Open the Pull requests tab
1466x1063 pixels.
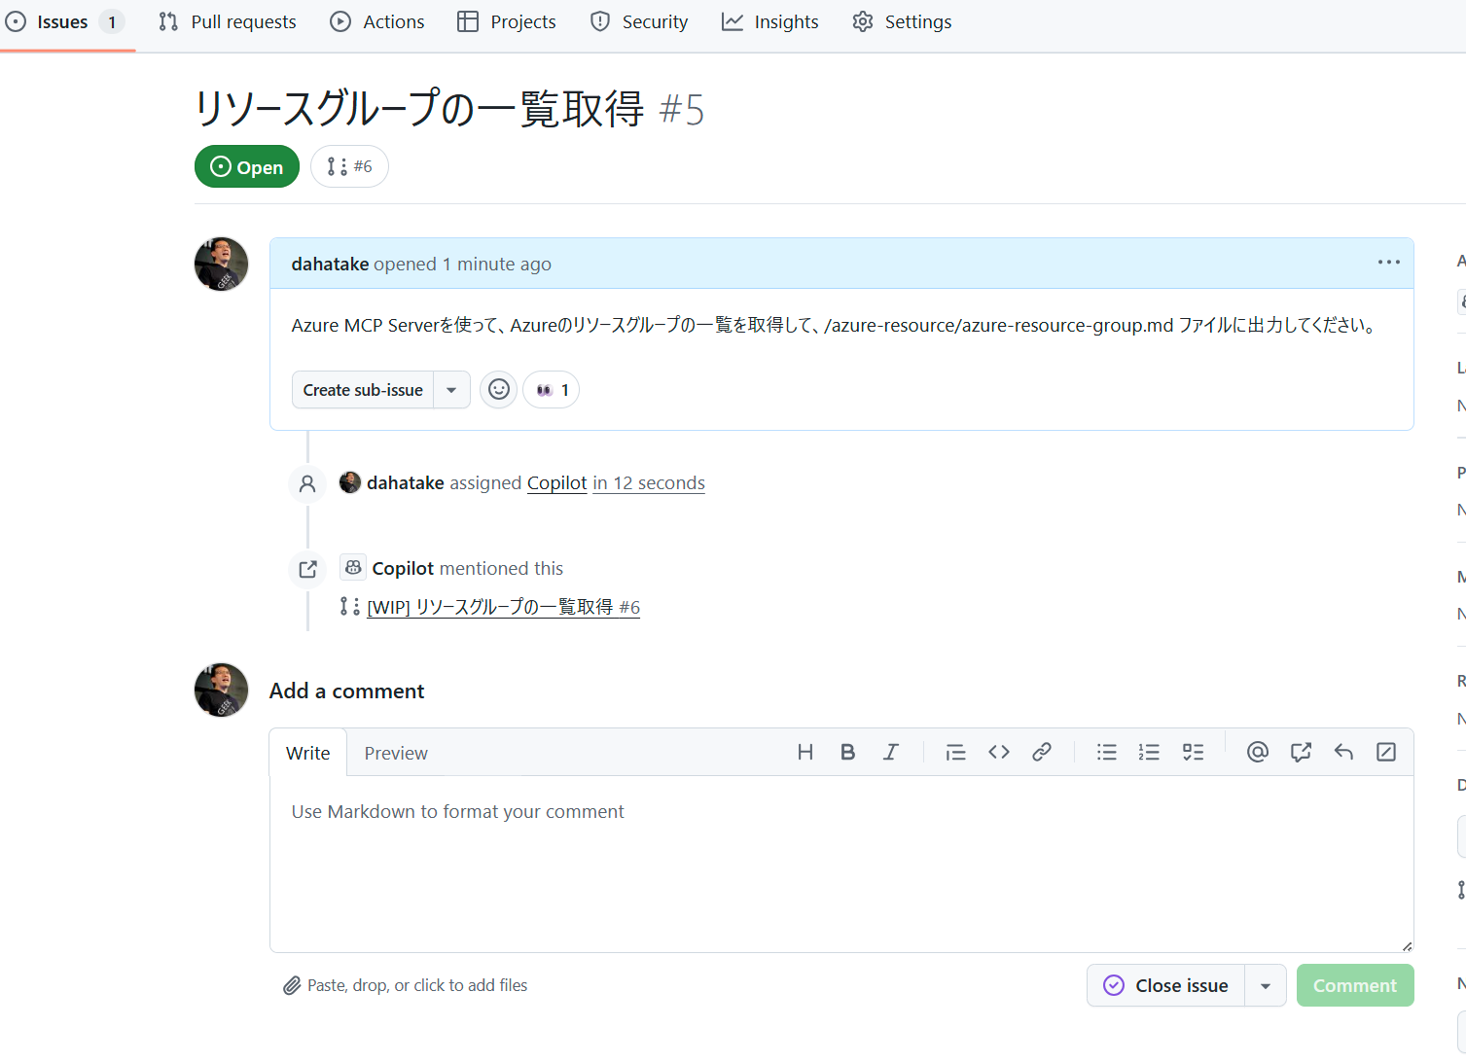(227, 21)
